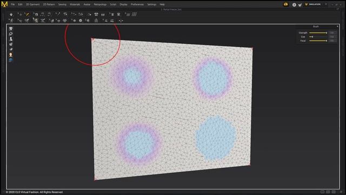Screen dimensions: 346x195
Task: Adjust the Strength slider
Action: (x=318, y=32)
